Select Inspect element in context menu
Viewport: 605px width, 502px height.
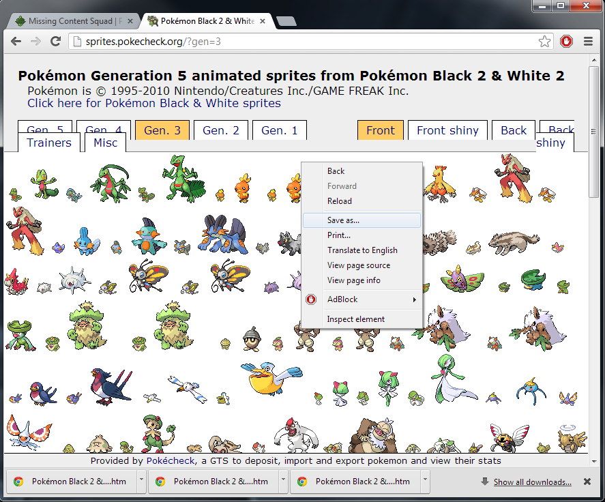tap(355, 319)
